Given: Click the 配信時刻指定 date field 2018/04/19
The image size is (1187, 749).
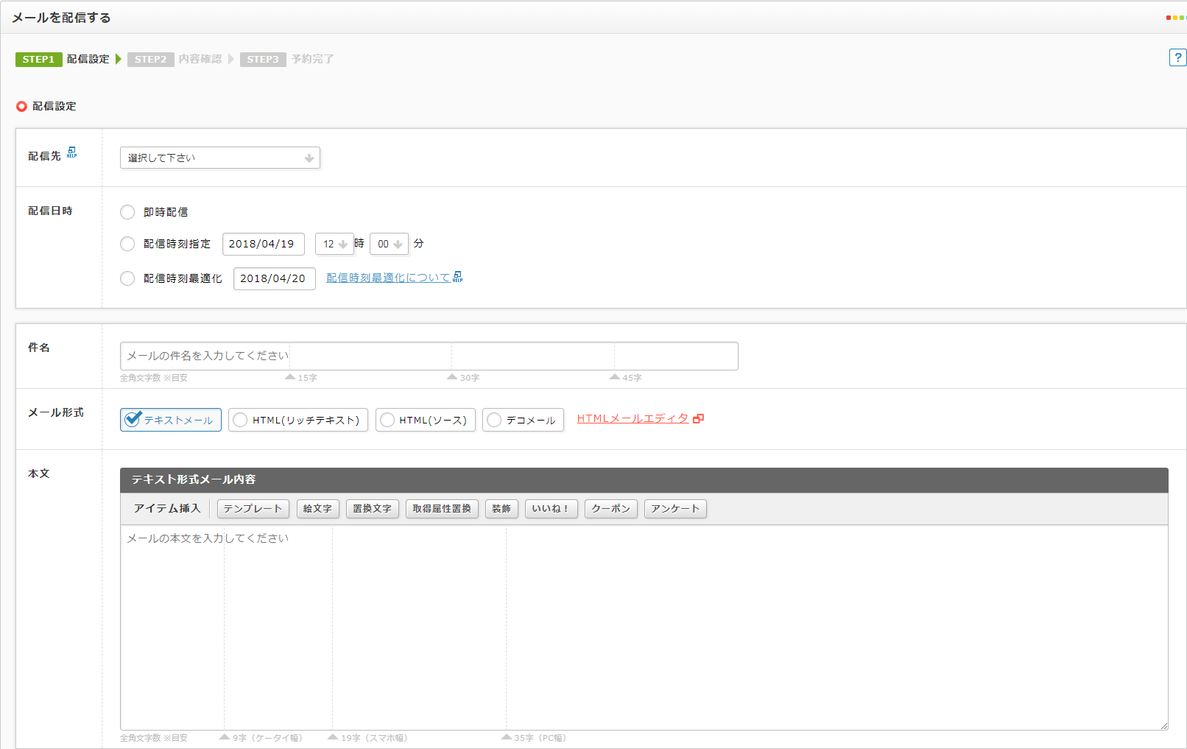Looking at the screenshot, I should [x=264, y=244].
